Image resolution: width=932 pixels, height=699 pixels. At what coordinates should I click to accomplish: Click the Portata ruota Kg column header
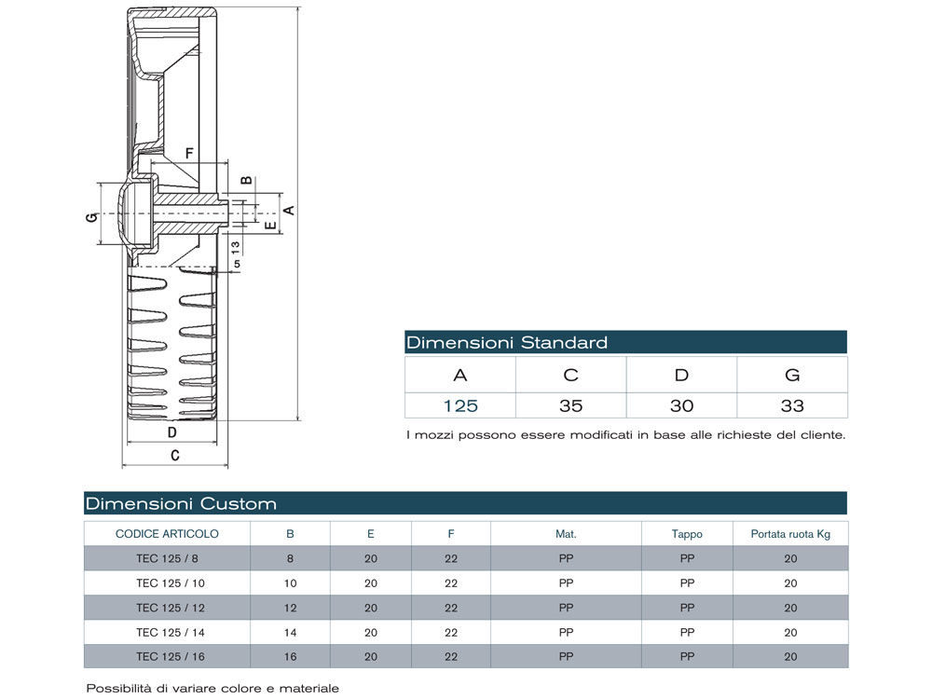[x=790, y=534]
